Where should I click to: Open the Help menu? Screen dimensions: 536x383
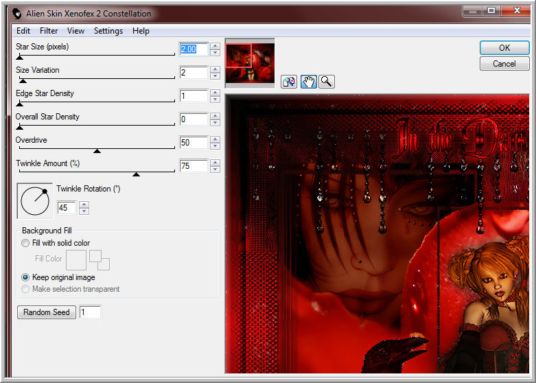click(x=141, y=31)
